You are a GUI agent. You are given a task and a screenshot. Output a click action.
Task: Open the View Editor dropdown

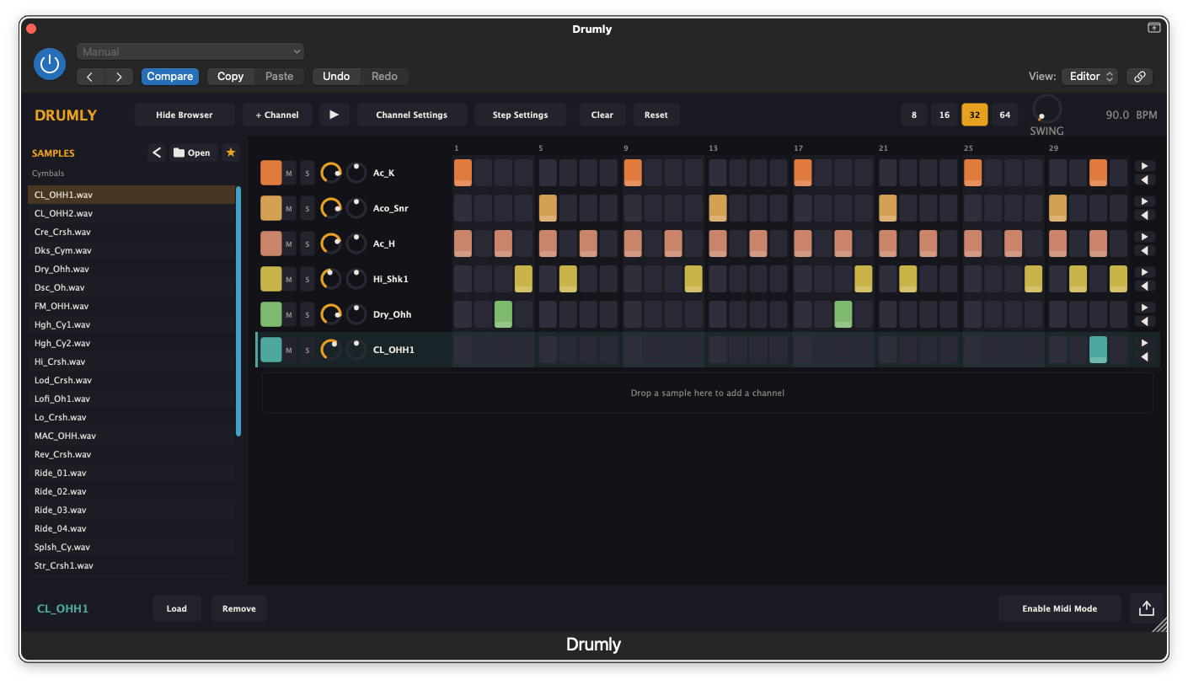[x=1089, y=77]
